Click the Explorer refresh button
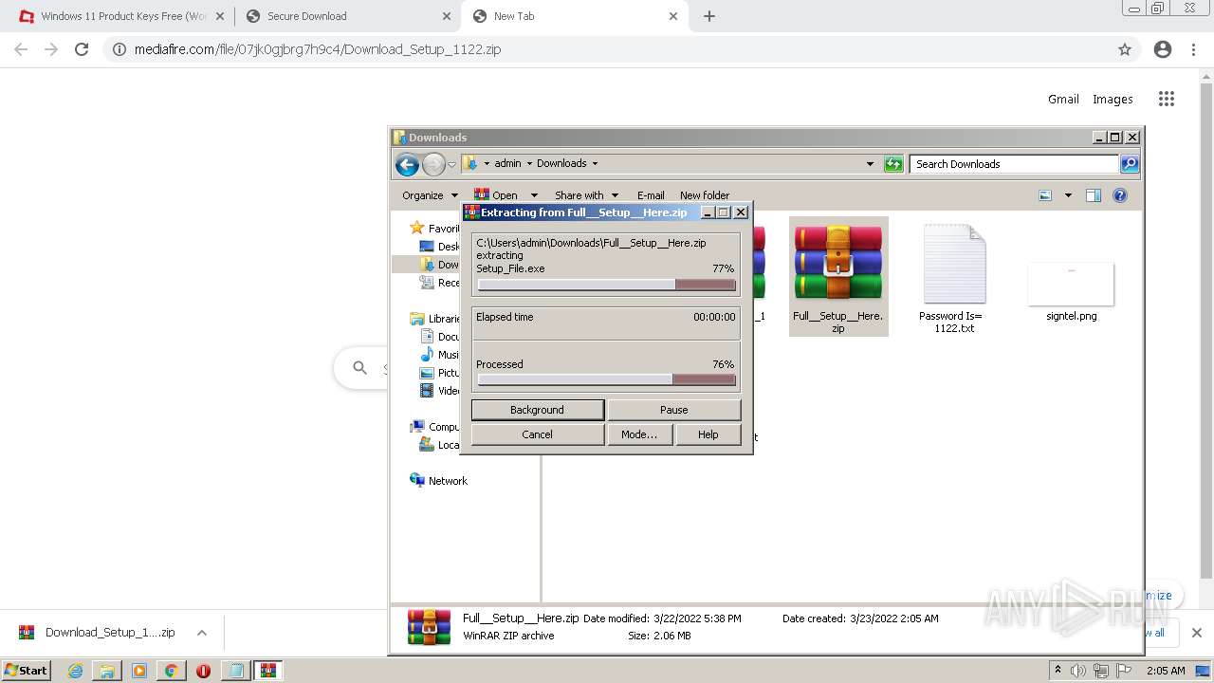 (893, 164)
